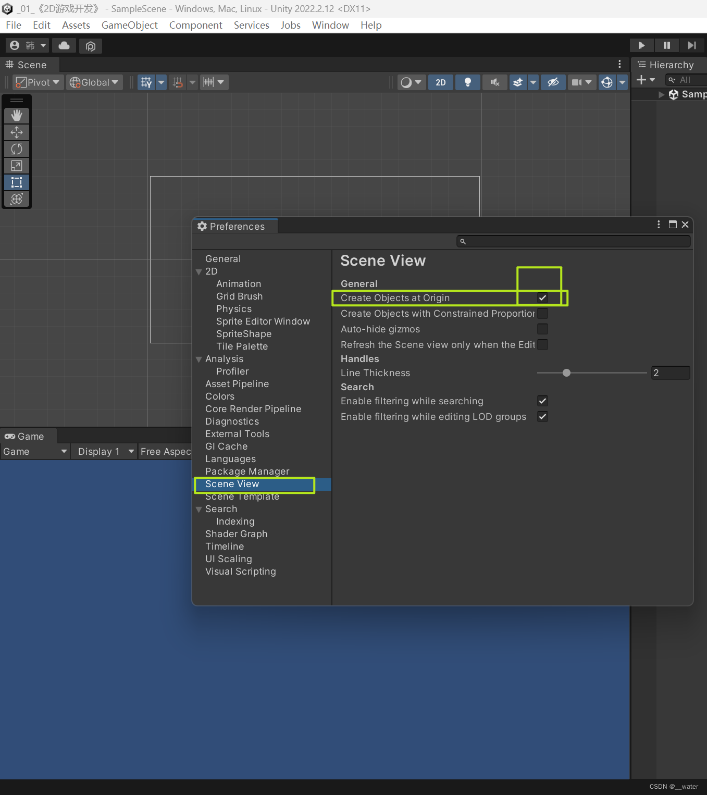Select the Move tool
This screenshot has width=707, height=795.
[x=16, y=132]
